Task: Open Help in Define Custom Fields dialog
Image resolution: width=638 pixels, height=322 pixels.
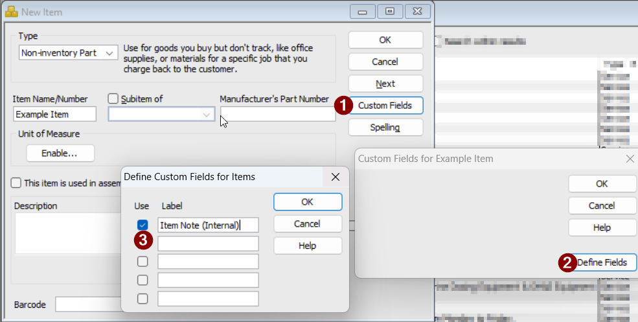Action: coord(308,246)
